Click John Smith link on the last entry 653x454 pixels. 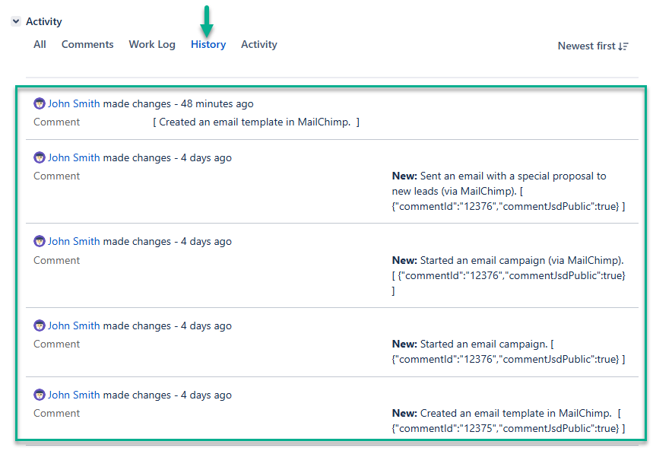pos(74,395)
